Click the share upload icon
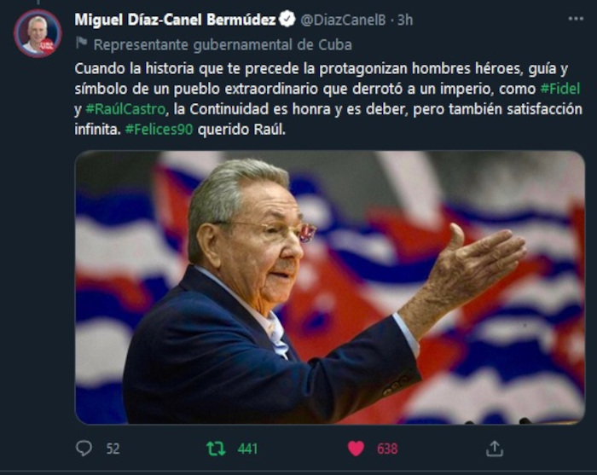597x475 pixels. tap(495, 449)
